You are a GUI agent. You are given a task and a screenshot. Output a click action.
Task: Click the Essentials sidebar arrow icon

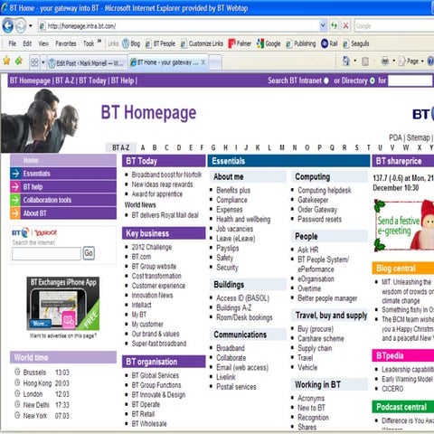pos(15,174)
